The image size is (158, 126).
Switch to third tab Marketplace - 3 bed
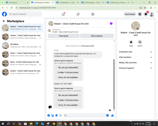pos(67,3)
